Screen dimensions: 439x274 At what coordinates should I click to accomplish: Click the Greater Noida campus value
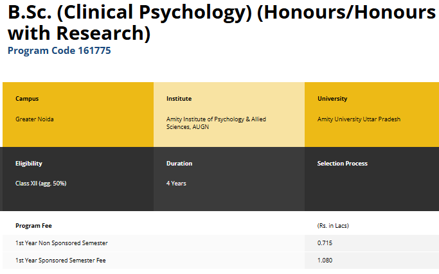[35, 119]
